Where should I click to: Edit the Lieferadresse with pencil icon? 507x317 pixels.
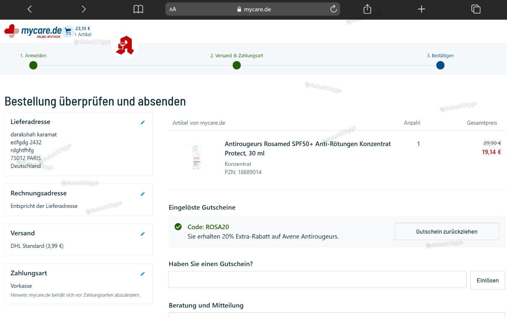click(143, 122)
